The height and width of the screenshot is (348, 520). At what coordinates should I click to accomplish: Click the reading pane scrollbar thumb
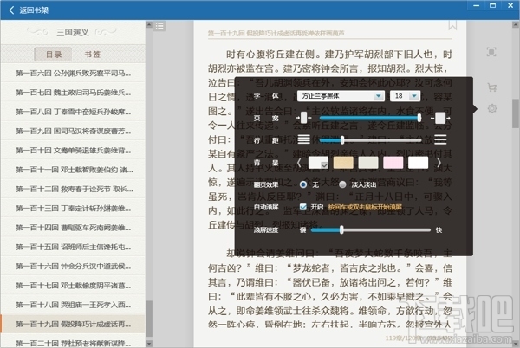click(516, 113)
